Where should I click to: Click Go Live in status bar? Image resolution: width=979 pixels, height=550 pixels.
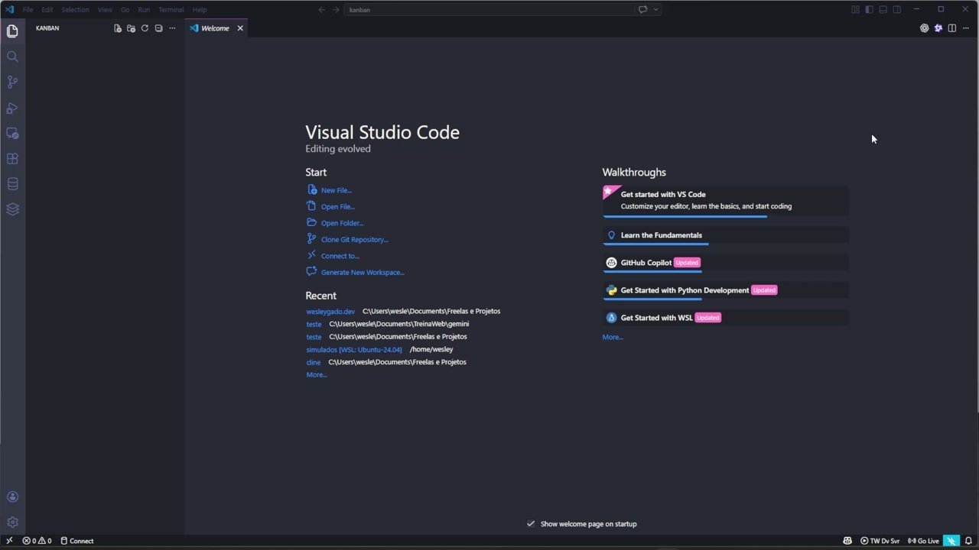point(923,541)
